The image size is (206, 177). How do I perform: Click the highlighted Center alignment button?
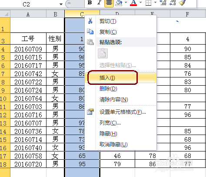click(x=109, y=3)
